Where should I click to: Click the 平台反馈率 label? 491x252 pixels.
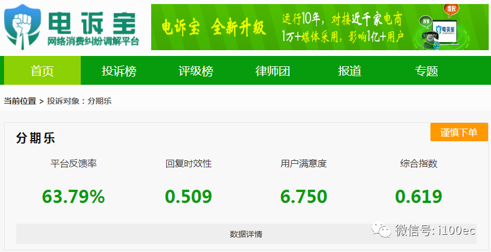tap(74, 163)
